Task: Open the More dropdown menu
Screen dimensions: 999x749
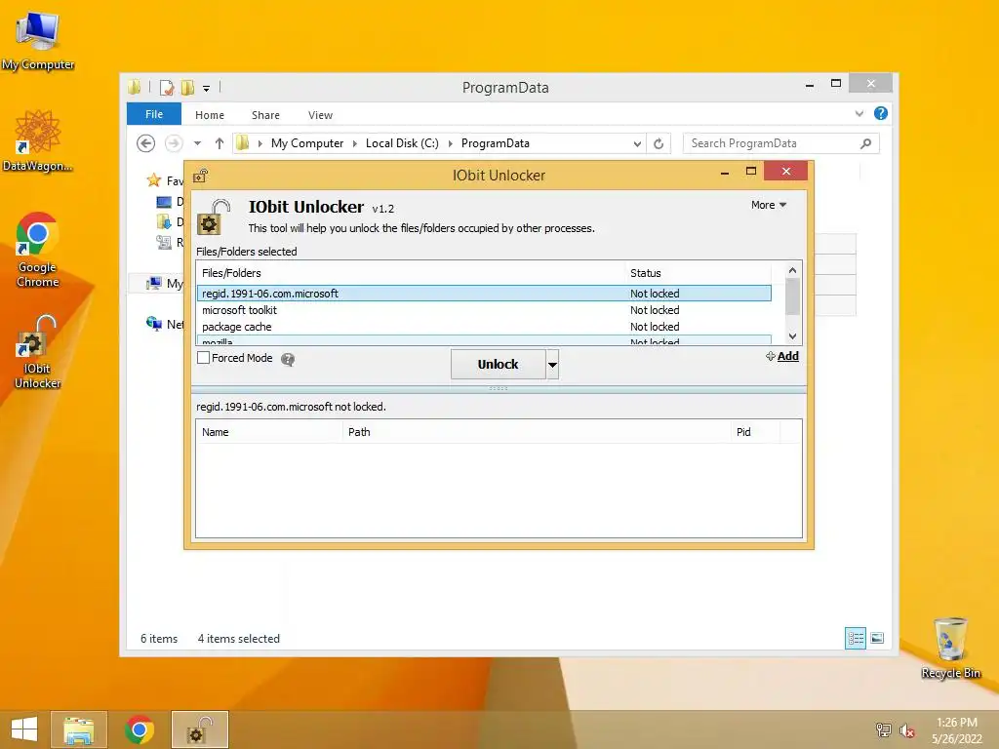Action: point(769,205)
